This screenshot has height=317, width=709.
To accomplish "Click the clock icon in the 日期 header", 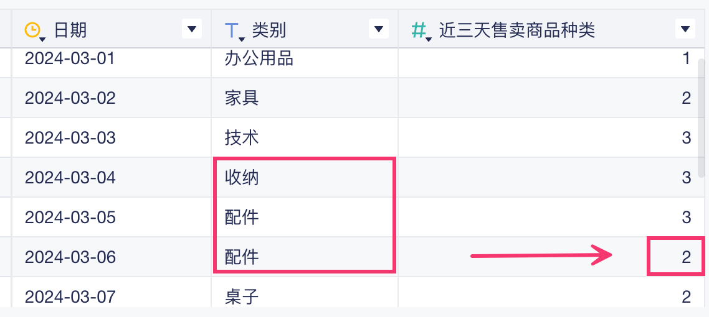I will pos(32,29).
